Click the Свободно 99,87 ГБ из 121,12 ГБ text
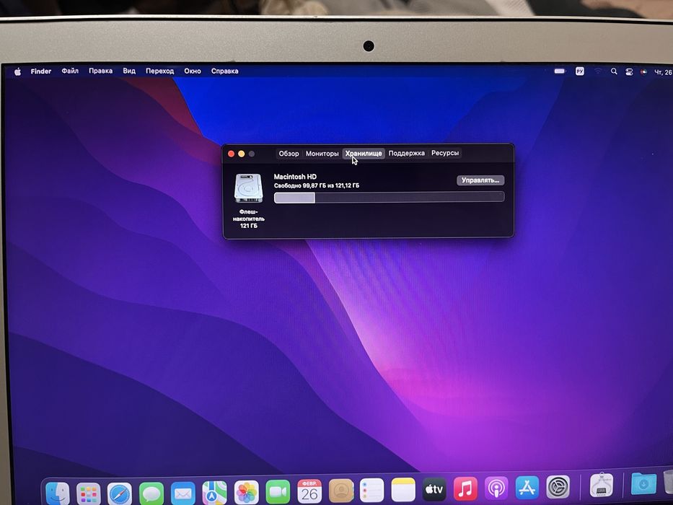Screen dimensions: 673x505 click(x=317, y=185)
